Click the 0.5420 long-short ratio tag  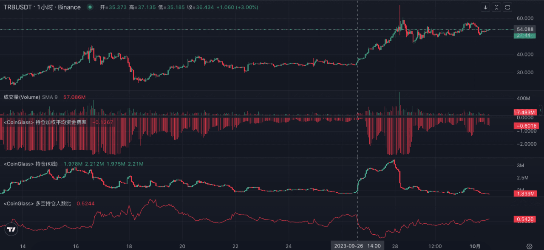[x=525, y=219]
